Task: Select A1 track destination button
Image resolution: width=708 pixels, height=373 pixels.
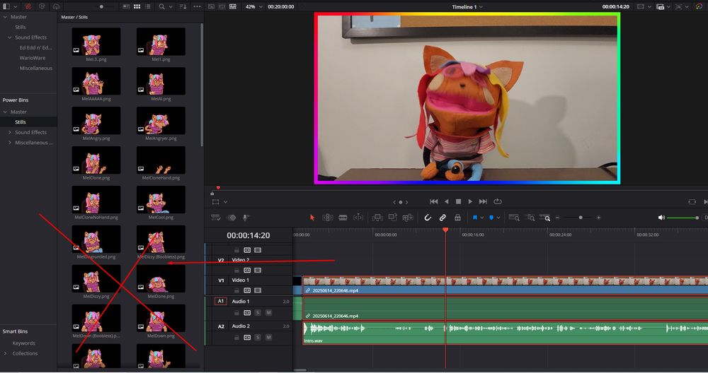Action: tap(221, 301)
